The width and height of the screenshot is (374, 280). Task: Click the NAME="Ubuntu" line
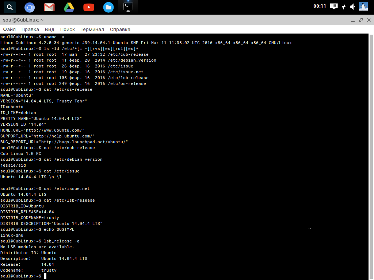pos(17,95)
